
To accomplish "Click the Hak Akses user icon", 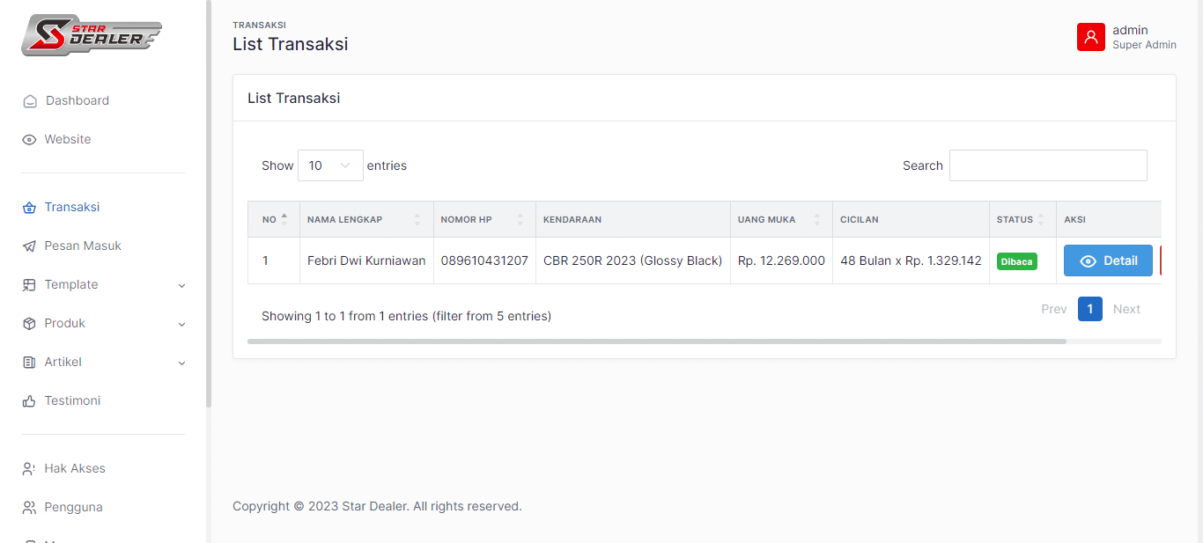I will (29, 469).
